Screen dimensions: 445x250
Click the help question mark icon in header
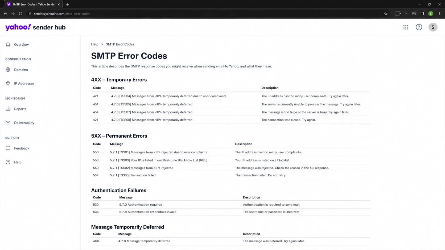coord(419,27)
